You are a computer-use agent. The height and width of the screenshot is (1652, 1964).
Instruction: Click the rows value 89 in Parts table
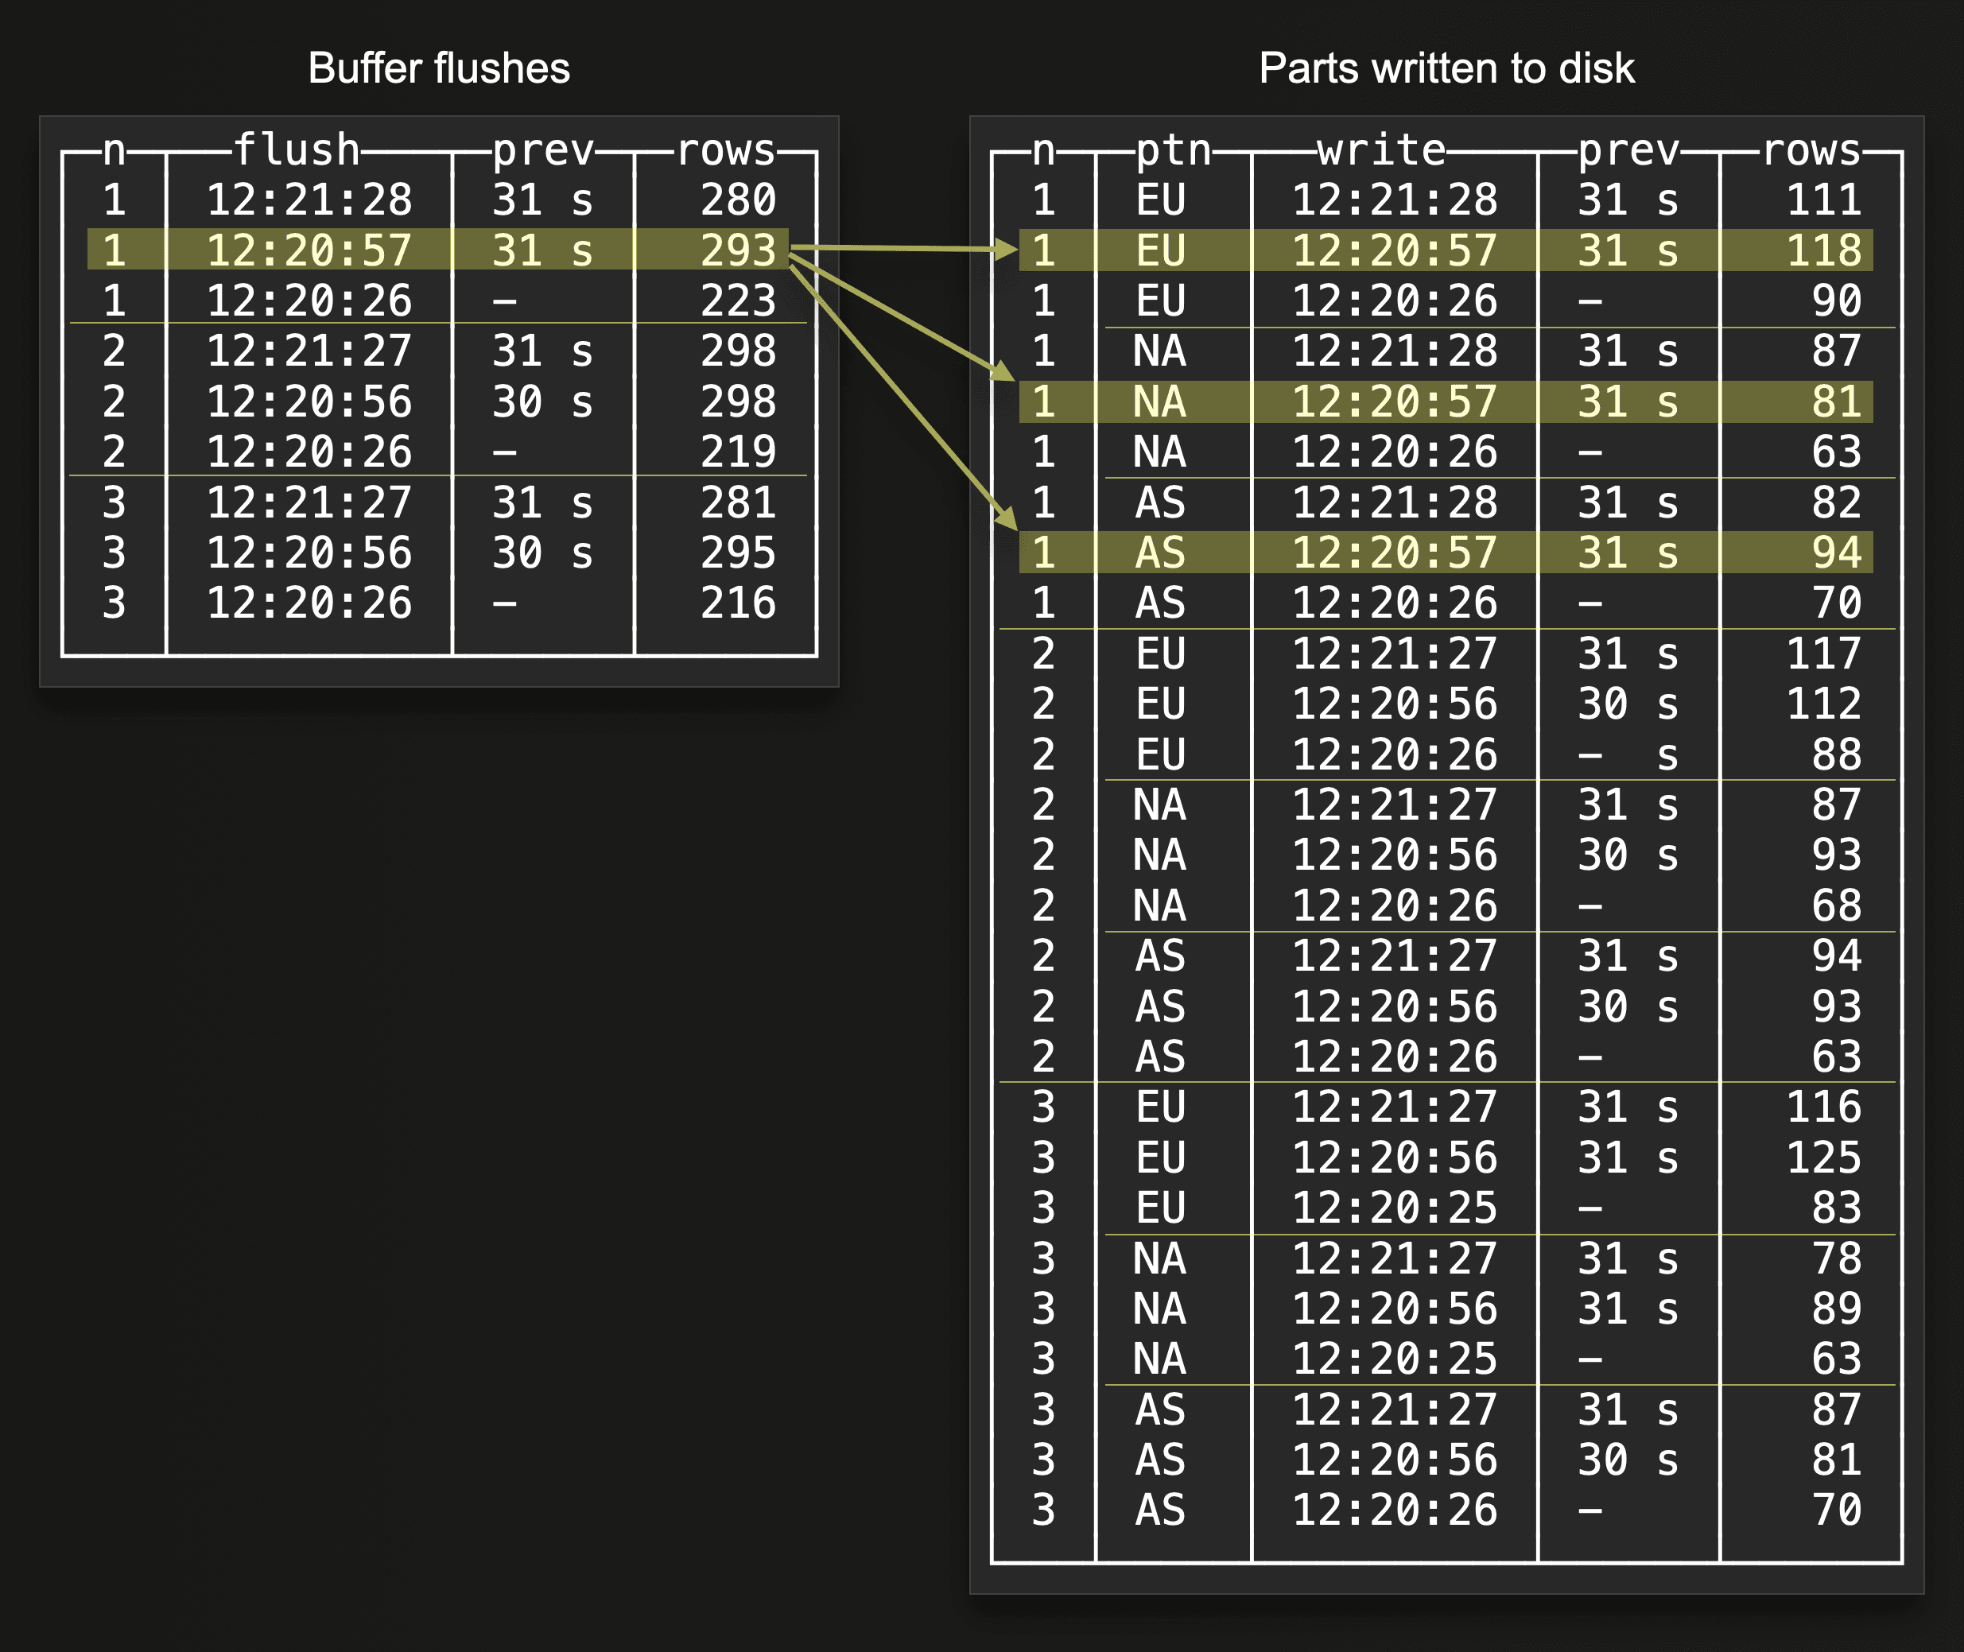1837,1309
